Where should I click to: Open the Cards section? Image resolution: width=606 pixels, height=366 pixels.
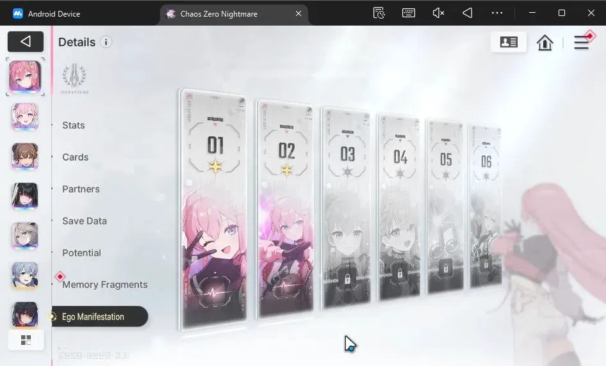pos(76,157)
